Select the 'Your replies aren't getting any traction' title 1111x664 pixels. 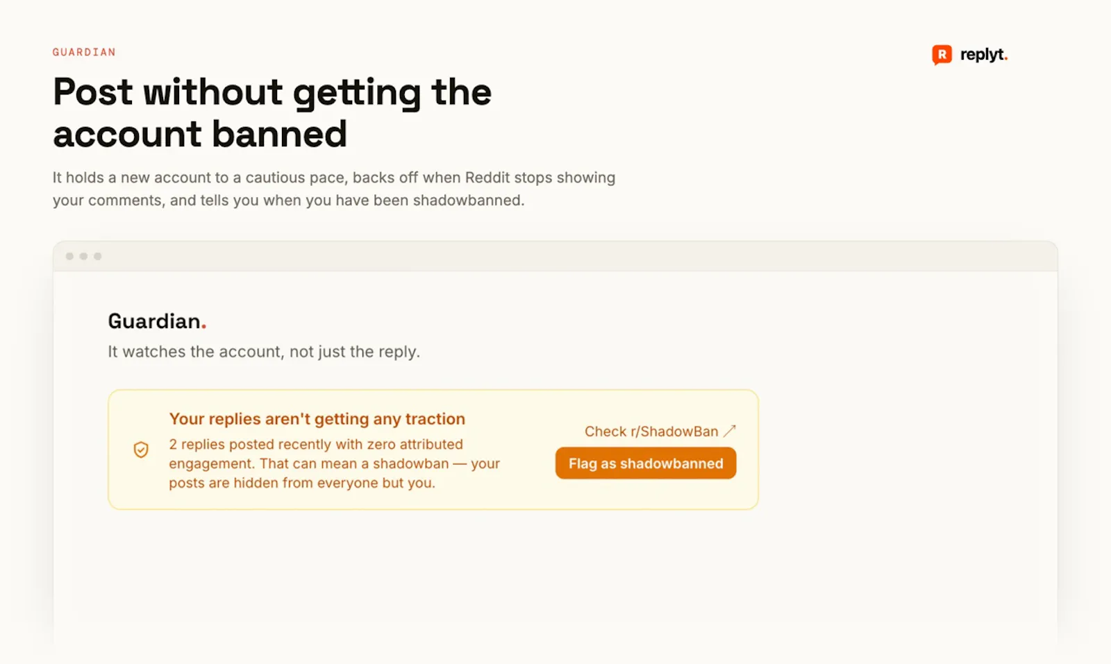(x=317, y=419)
